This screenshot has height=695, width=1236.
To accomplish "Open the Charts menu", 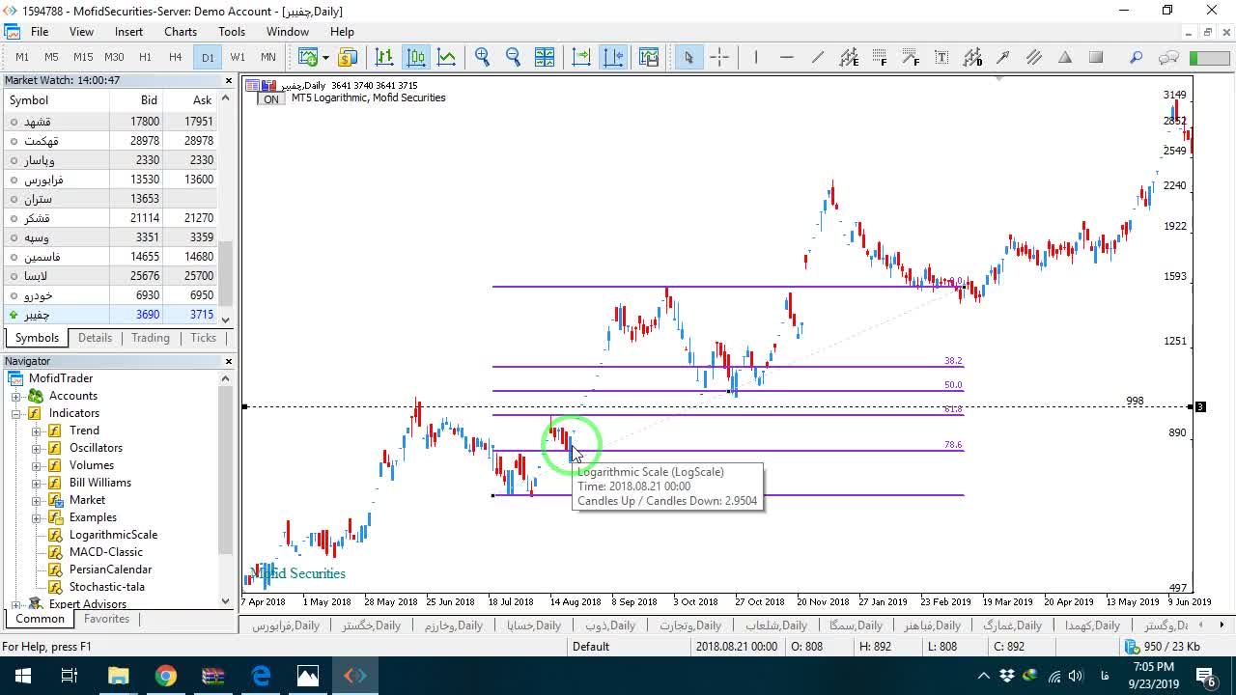I will pyautogui.click(x=181, y=32).
